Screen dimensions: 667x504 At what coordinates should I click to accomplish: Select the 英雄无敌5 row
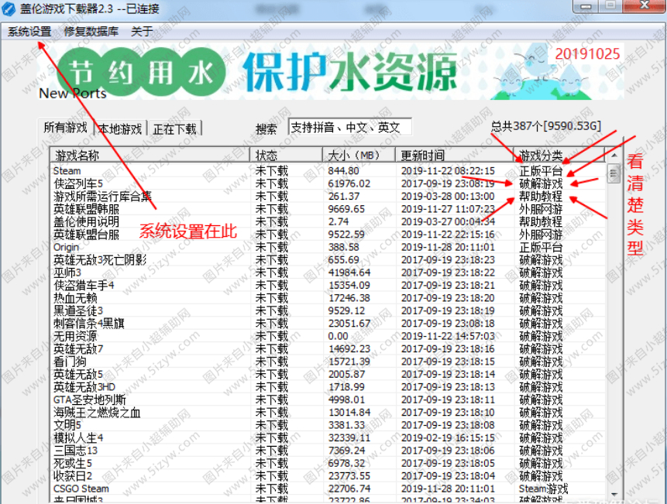tap(328, 375)
